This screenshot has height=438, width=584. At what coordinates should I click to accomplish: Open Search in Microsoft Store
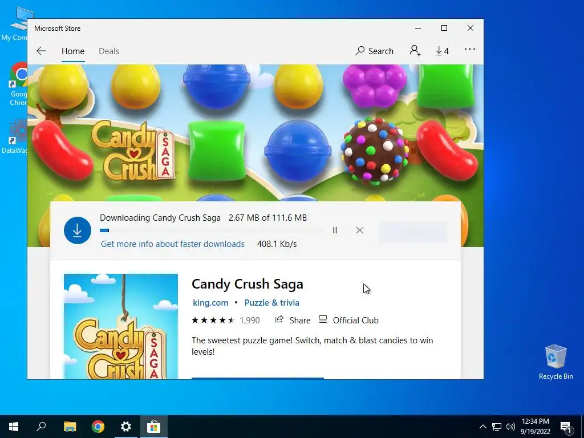[374, 51]
